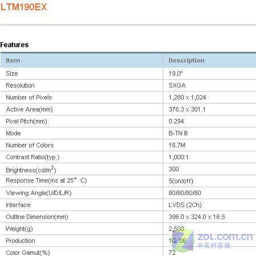Viewport: 256px width, 256px height.
Task: Click the Viewing Angle(U/D/L/R) label
Action: [39, 193]
